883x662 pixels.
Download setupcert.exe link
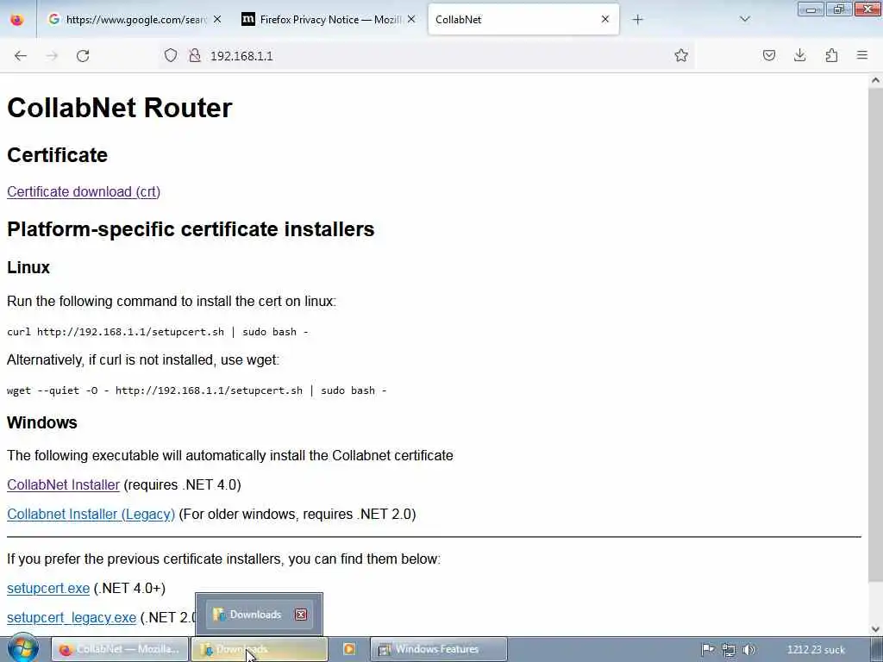(x=48, y=588)
